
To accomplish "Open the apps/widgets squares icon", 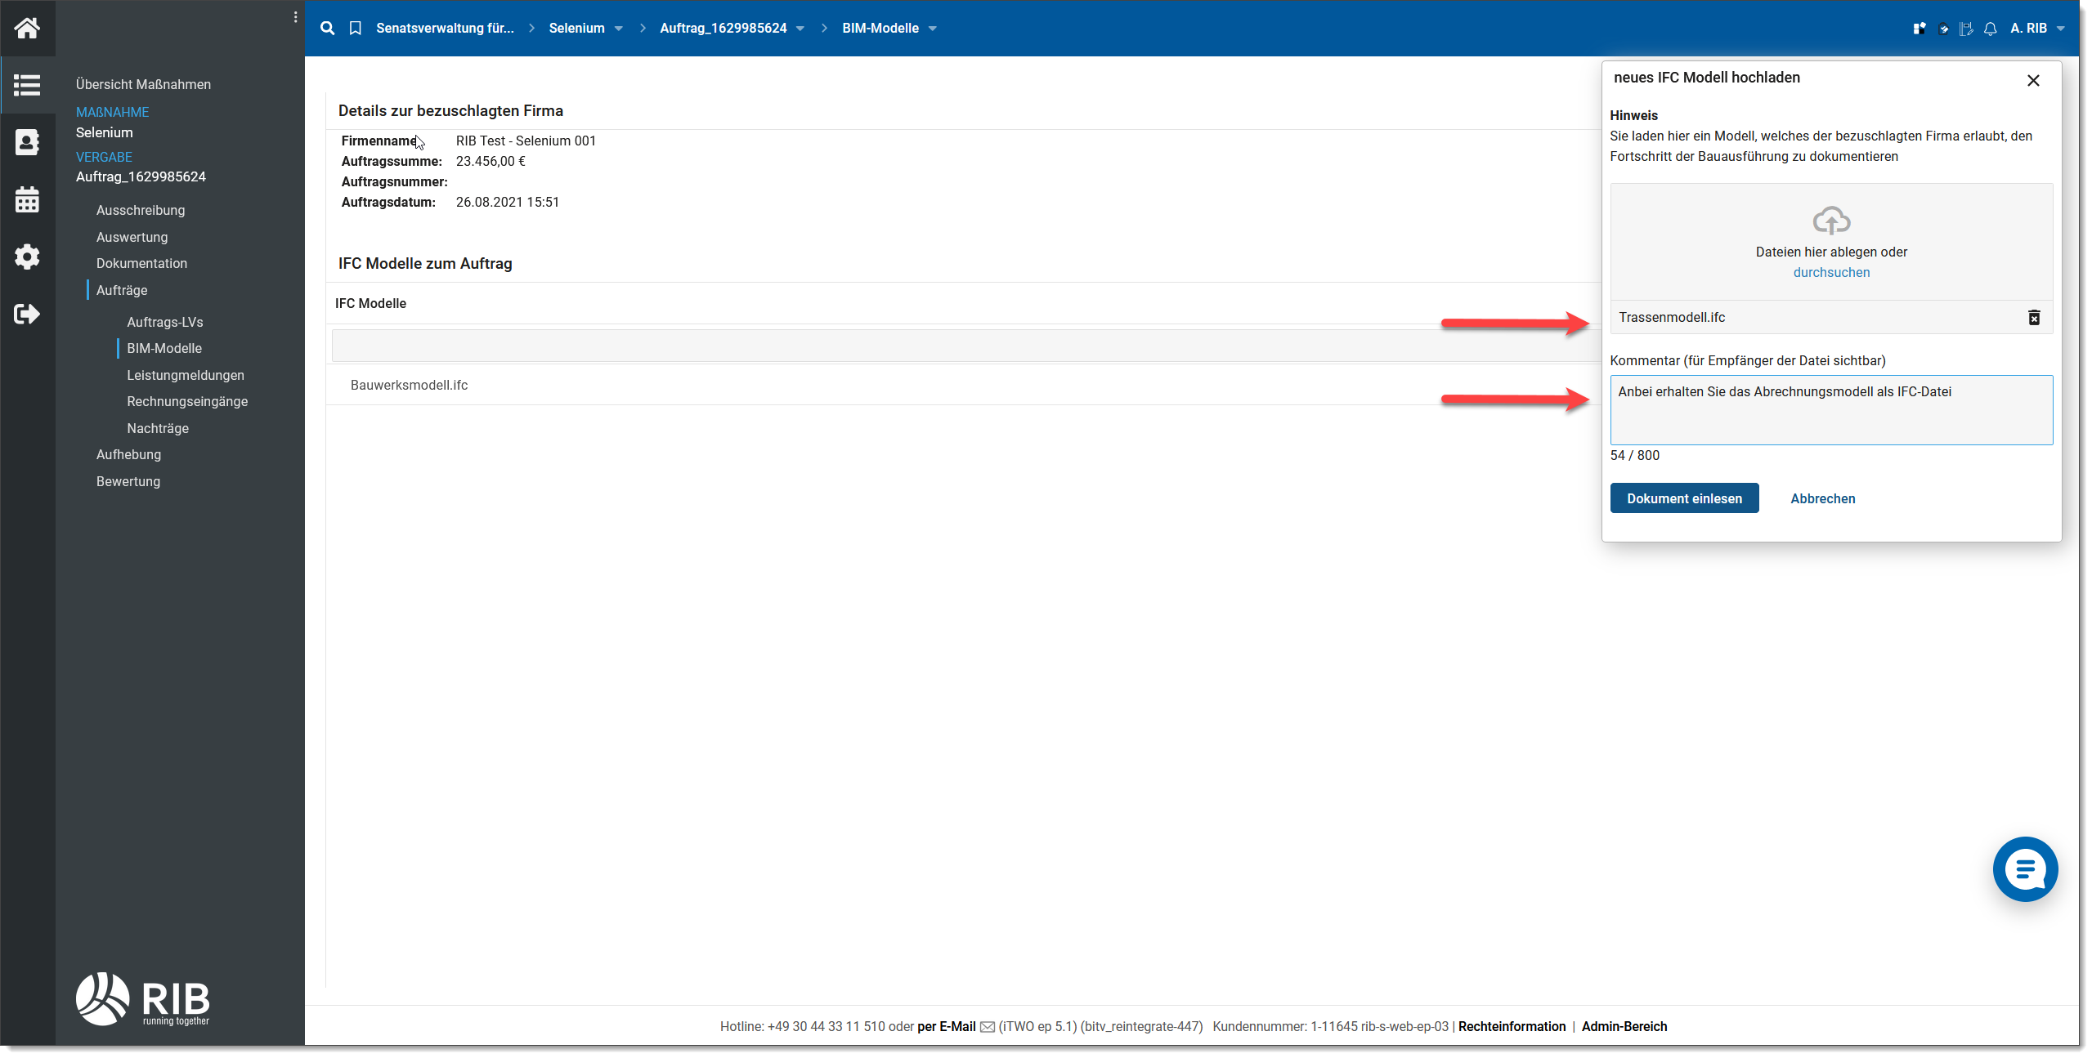I will pyautogui.click(x=1919, y=29).
